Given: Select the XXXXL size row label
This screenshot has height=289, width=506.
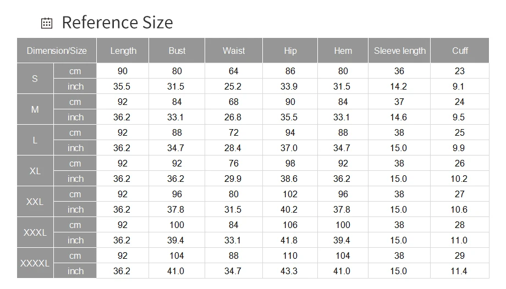Looking at the screenshot, I should tap(35, 263).
